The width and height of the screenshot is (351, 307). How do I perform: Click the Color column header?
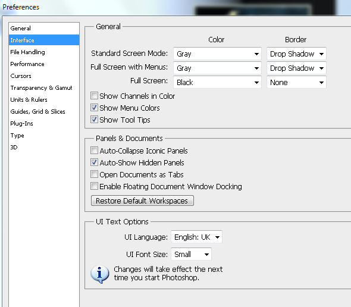coord(216,40)
